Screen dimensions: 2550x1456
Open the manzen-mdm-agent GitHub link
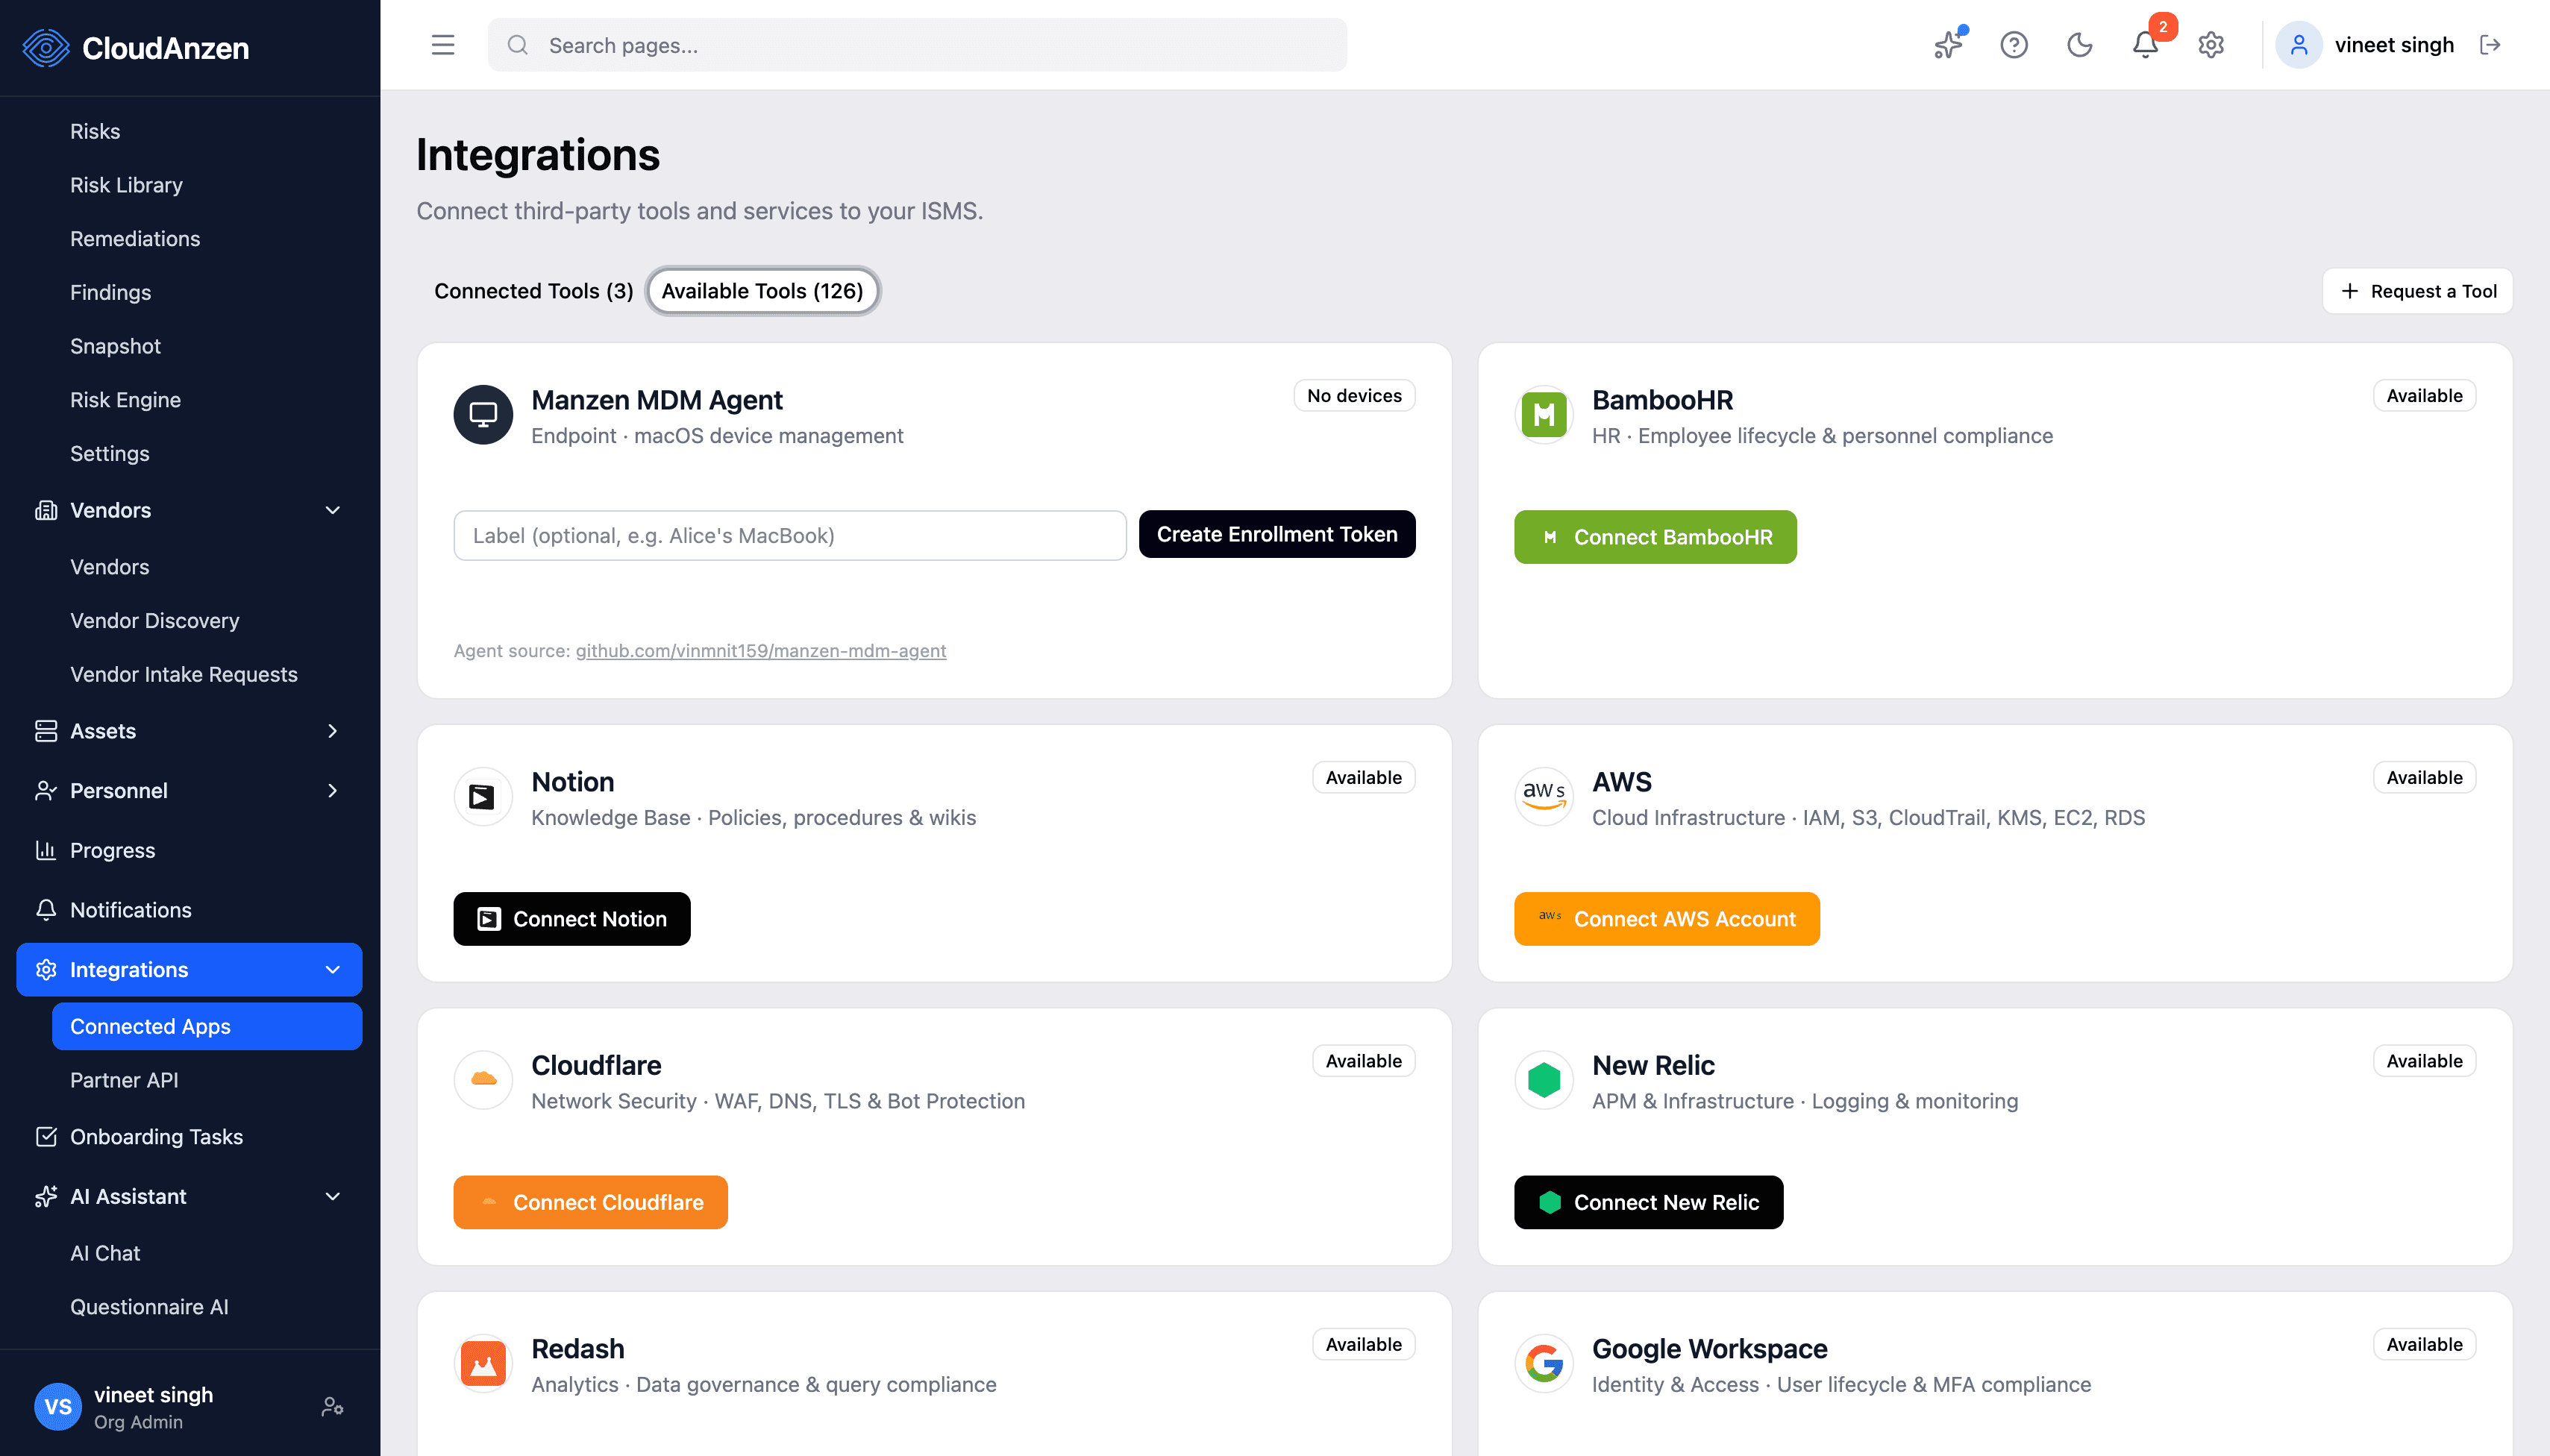(761, 651)
